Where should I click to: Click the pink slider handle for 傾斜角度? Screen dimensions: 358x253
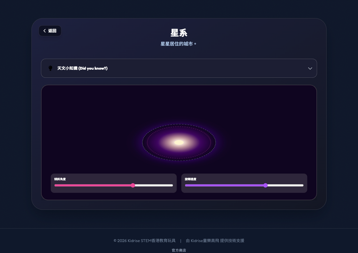tap(133, 185)
